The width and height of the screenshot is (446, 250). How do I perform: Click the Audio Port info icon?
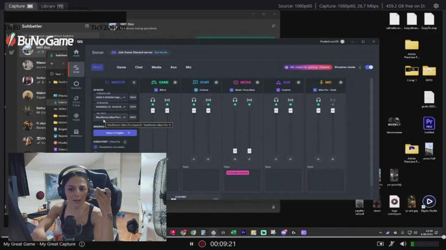pyautogui.click(x=124, y=142)
